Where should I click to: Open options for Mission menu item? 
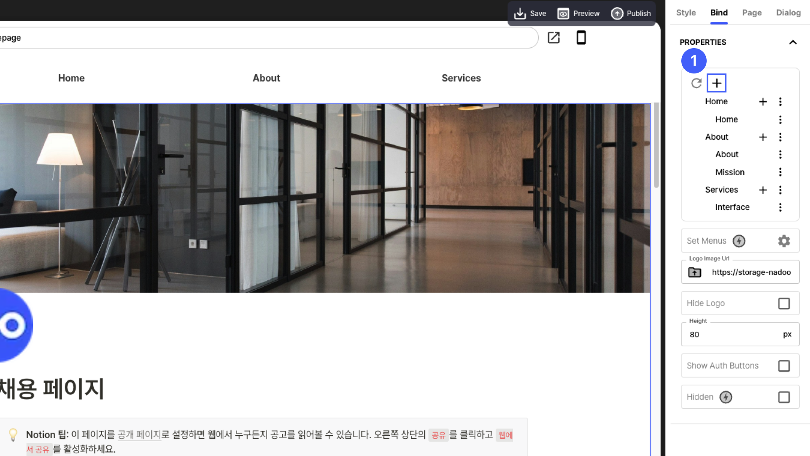(x=780, y=172)
